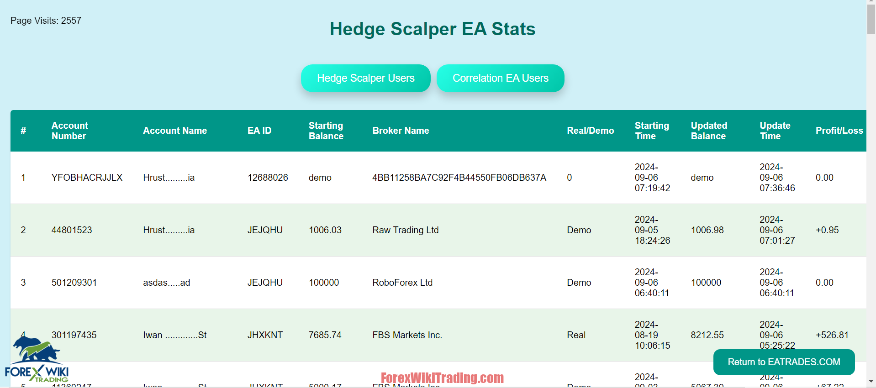The image size is (876, 388).
Task: Select the Broker Name column header
Action: [401, 131]
